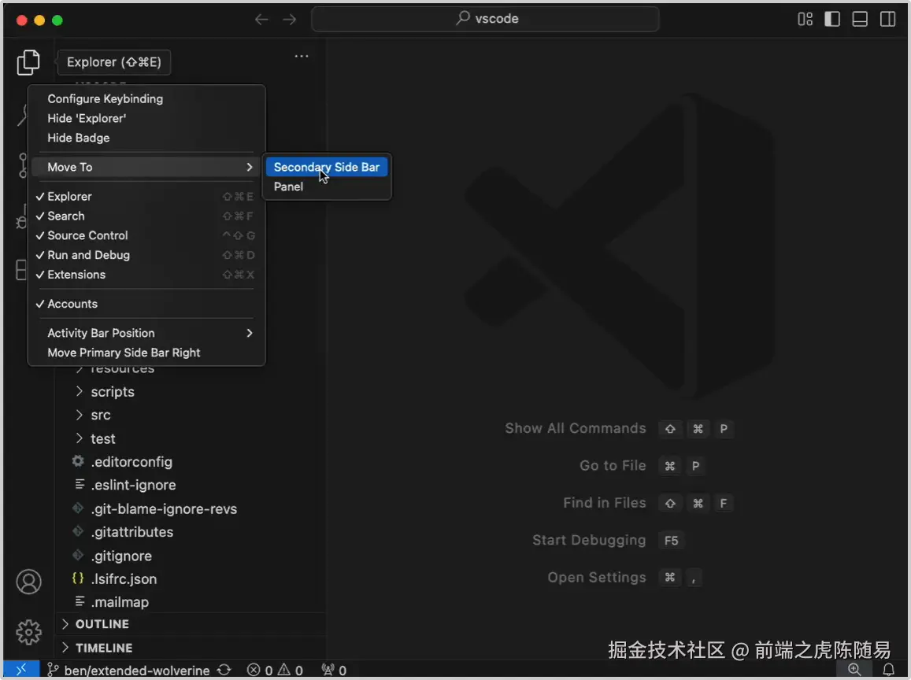Uncheck Search in the context menu
The image size is (911, 680).
point(66,216)
